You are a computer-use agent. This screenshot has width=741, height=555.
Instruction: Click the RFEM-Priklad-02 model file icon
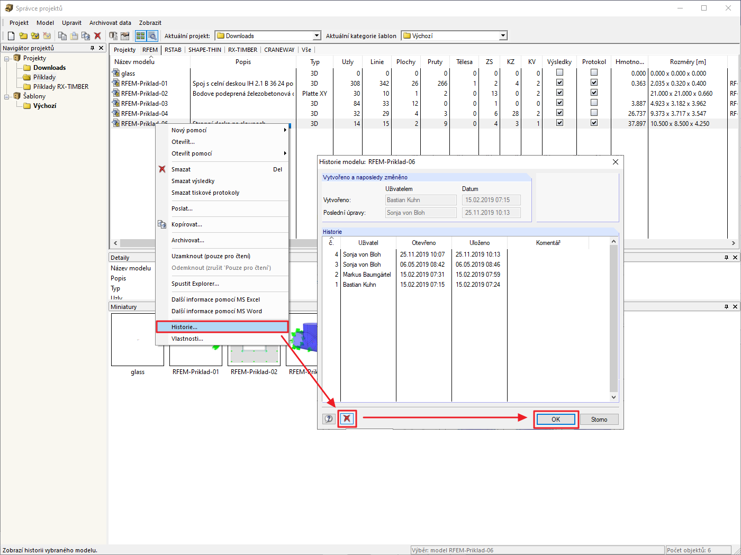click(116, 94)
